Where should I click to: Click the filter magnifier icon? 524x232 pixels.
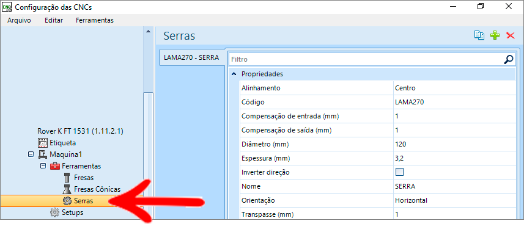[508, 59]
